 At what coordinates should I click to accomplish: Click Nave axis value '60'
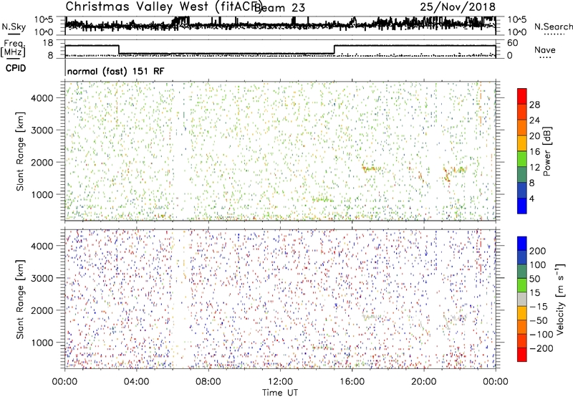[x=512, y=43]
